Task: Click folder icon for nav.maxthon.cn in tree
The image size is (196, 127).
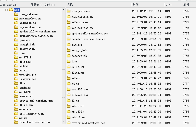Action: coord(16,18)
